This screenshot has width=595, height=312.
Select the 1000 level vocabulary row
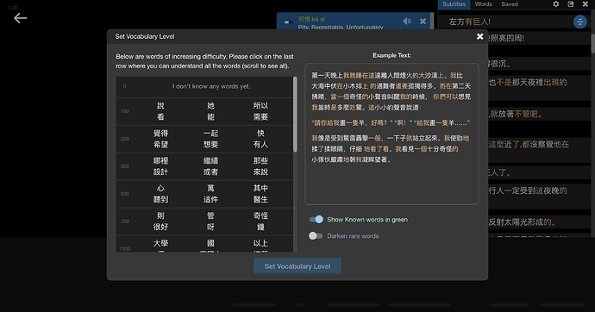point(204,244)
